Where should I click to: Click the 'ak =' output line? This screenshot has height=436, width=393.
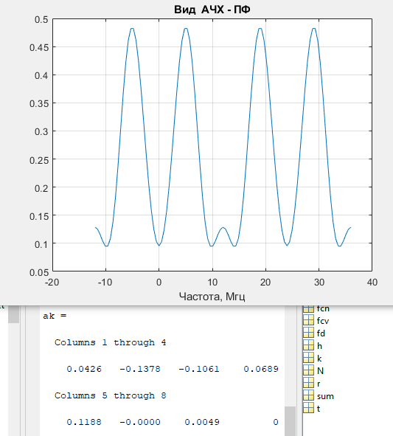click(x=55, y=316)
